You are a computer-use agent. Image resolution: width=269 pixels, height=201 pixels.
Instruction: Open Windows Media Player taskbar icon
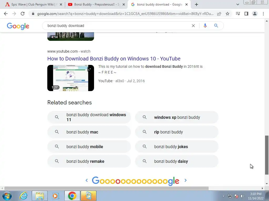[x=55, y=196]
